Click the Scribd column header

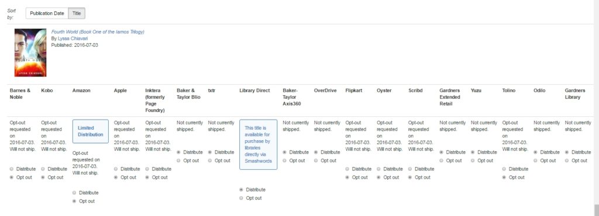416,90
